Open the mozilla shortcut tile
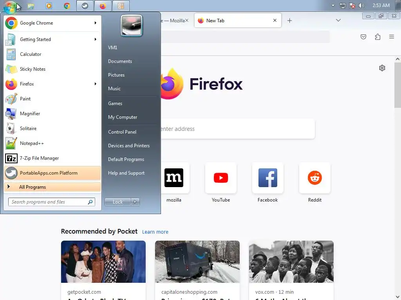The width and height of the screenshot is (401, 300). click(174, 178)
